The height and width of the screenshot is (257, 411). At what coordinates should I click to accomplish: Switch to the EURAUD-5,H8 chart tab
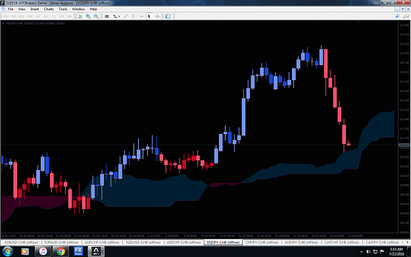pos(62,243)
